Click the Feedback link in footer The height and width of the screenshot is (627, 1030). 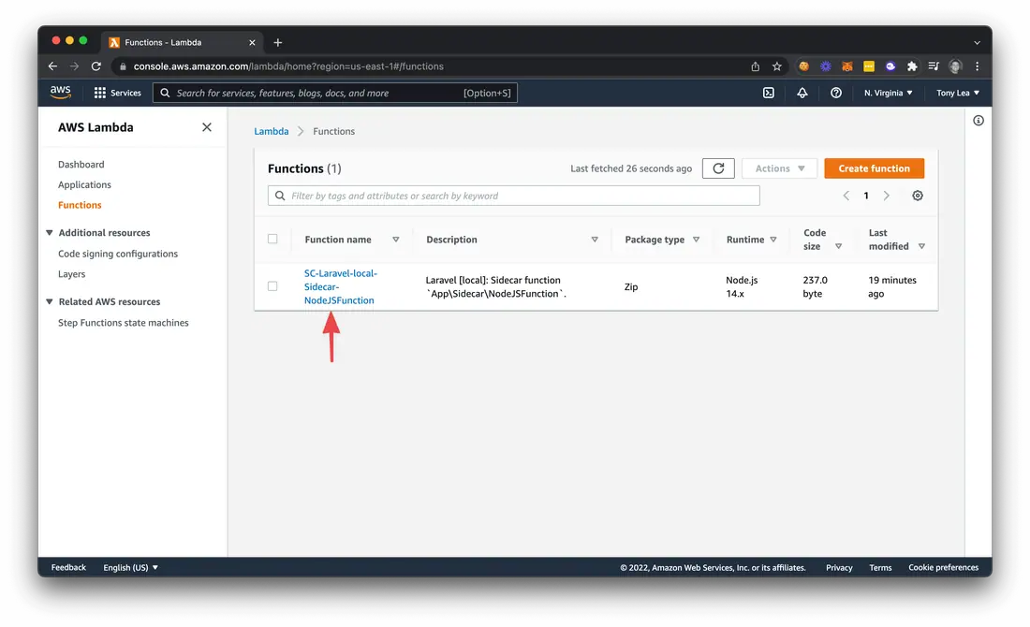coord(68,567)
